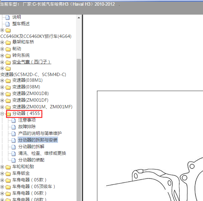Open 分动器的拆卸与安装 page
Image resolution: width=203 pixels, height=201 pixels.
[38, 140]
